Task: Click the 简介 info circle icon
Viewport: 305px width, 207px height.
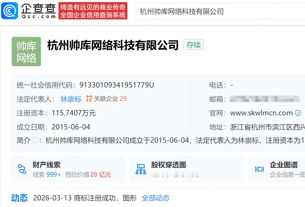Action: click(x=35, y=140)
